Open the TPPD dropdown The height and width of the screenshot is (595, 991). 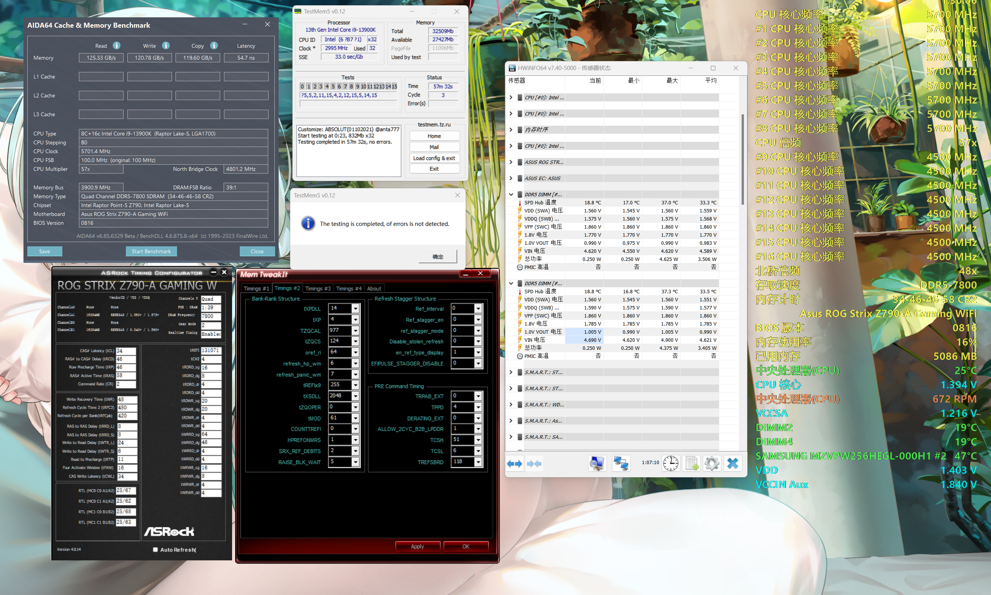478,407
